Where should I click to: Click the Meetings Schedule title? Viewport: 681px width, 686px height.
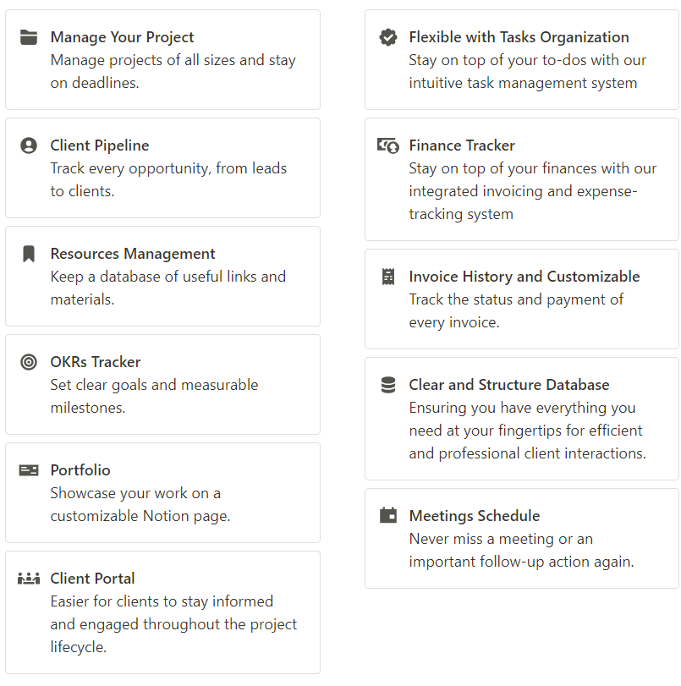tap(474, 516)
